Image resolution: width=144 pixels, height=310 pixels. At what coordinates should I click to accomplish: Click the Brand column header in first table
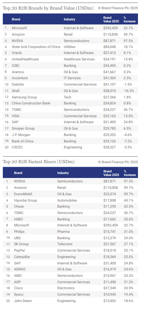click(16, 19)
